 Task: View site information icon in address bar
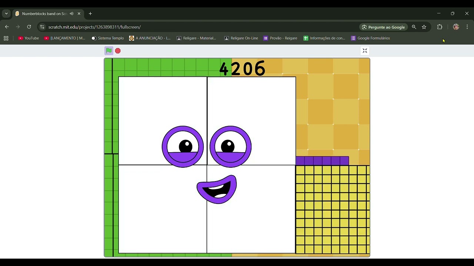(42, 27)
